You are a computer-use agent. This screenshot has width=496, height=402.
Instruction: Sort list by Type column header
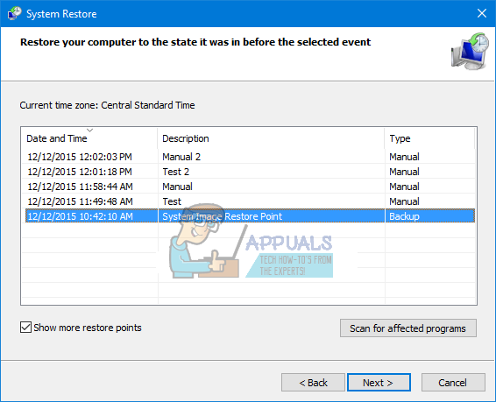tap(429, 138)
